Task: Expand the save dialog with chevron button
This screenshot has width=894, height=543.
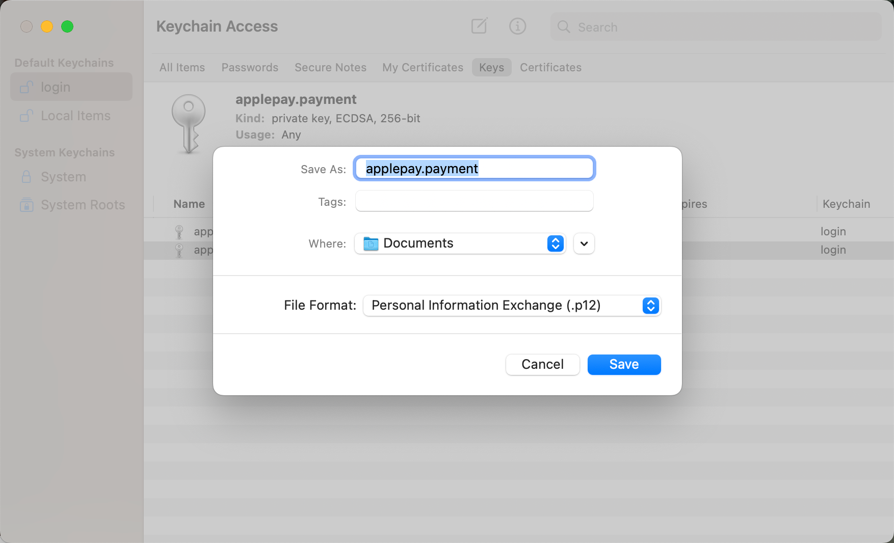Action: [x=584, y=243]
